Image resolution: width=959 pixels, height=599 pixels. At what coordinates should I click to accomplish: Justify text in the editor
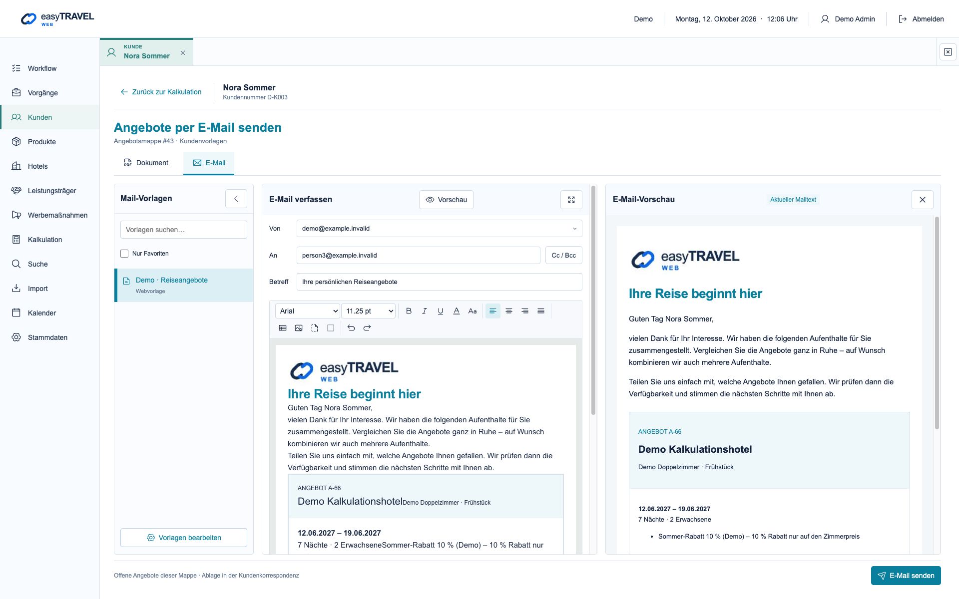tap(541, 311)
